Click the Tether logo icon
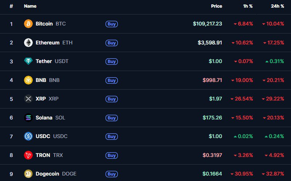Viewport: 291px width, 181px height. [x=28, y=61]
